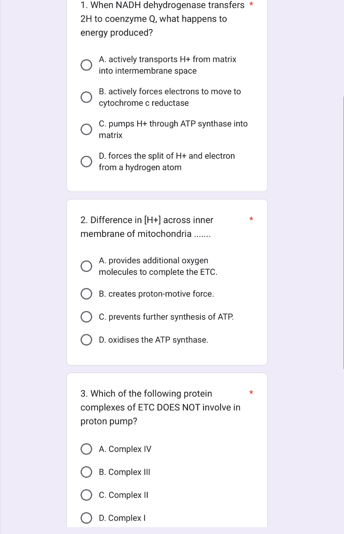Pick C, prevents further synthesis of ATP

point(86,317)
